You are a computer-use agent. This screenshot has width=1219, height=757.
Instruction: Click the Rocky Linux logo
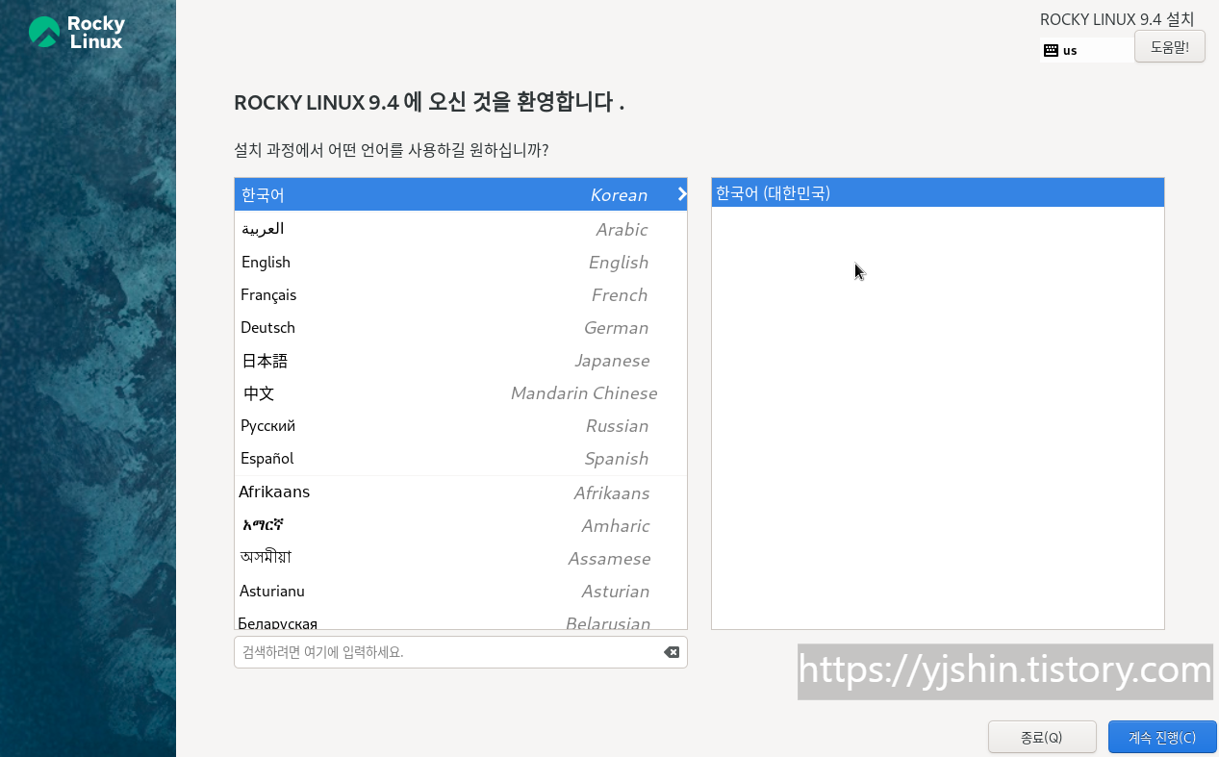tap(77, 33)
